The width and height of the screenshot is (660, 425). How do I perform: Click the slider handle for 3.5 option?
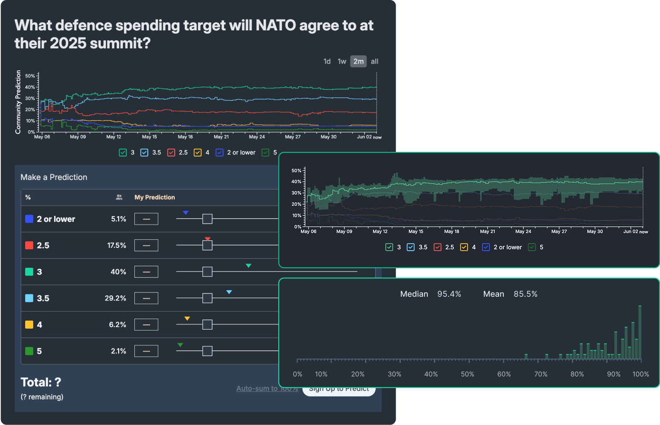pyautogui.click(x=207, y=298)
